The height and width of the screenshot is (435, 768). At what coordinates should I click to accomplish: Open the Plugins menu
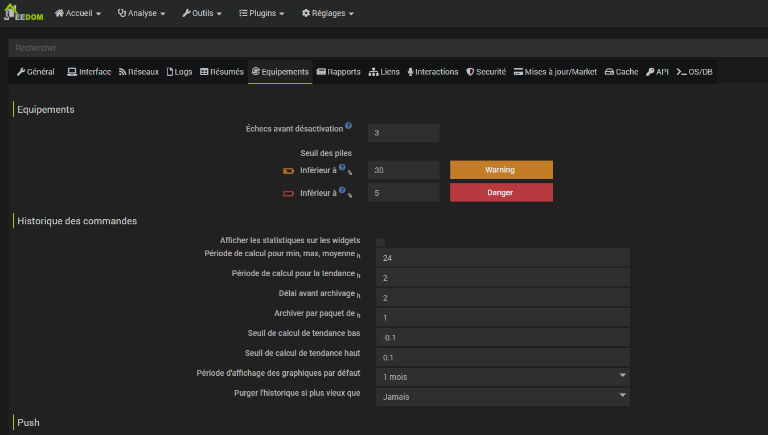261,13
